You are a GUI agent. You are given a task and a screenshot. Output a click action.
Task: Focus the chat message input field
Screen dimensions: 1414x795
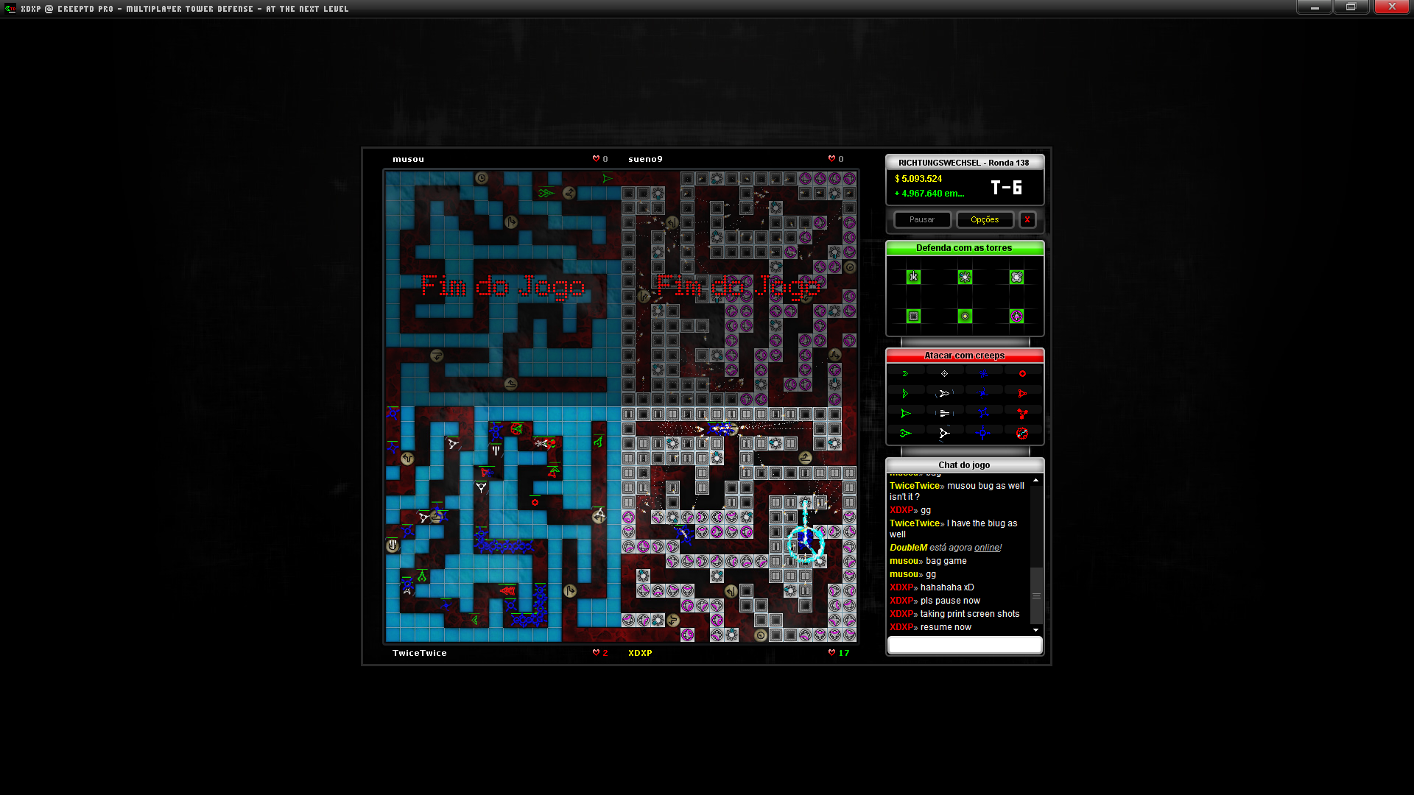tap(965, 645)
